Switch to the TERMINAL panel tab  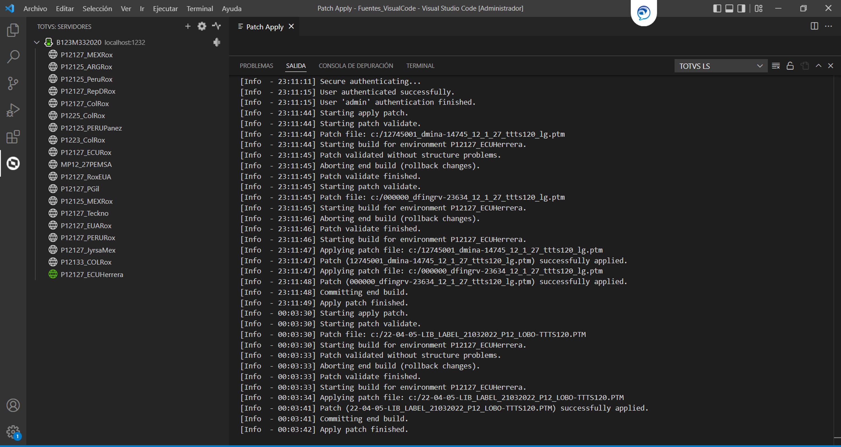420,66
